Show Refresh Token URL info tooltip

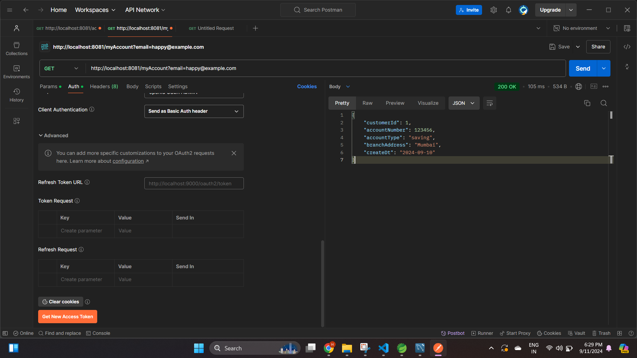pos(87,182)
